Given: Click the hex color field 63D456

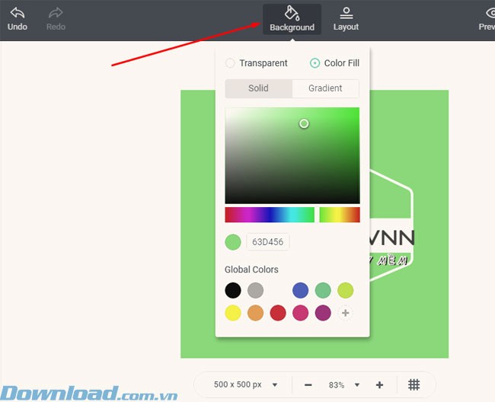Looking at the screenshot, I should (x=267, y=242).
